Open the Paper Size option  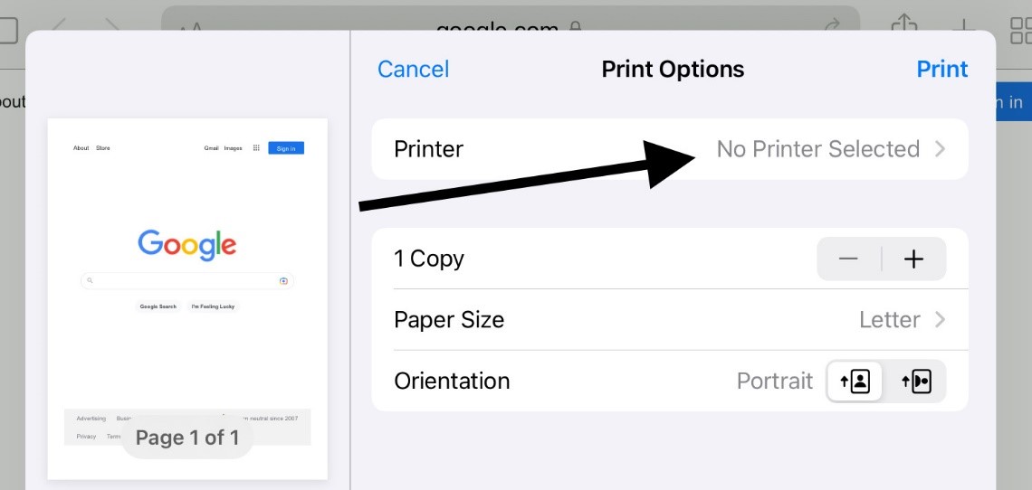tap(669, 320)
